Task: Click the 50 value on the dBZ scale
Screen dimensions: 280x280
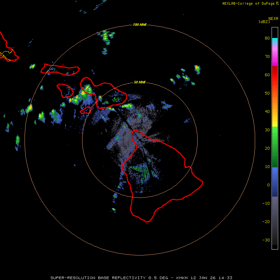Action: pos(267,93)
